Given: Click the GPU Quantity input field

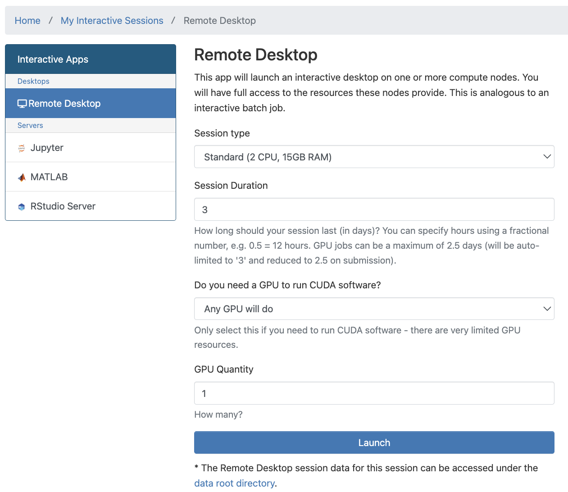Looking at the screenshot, I should tap(374, 393).
